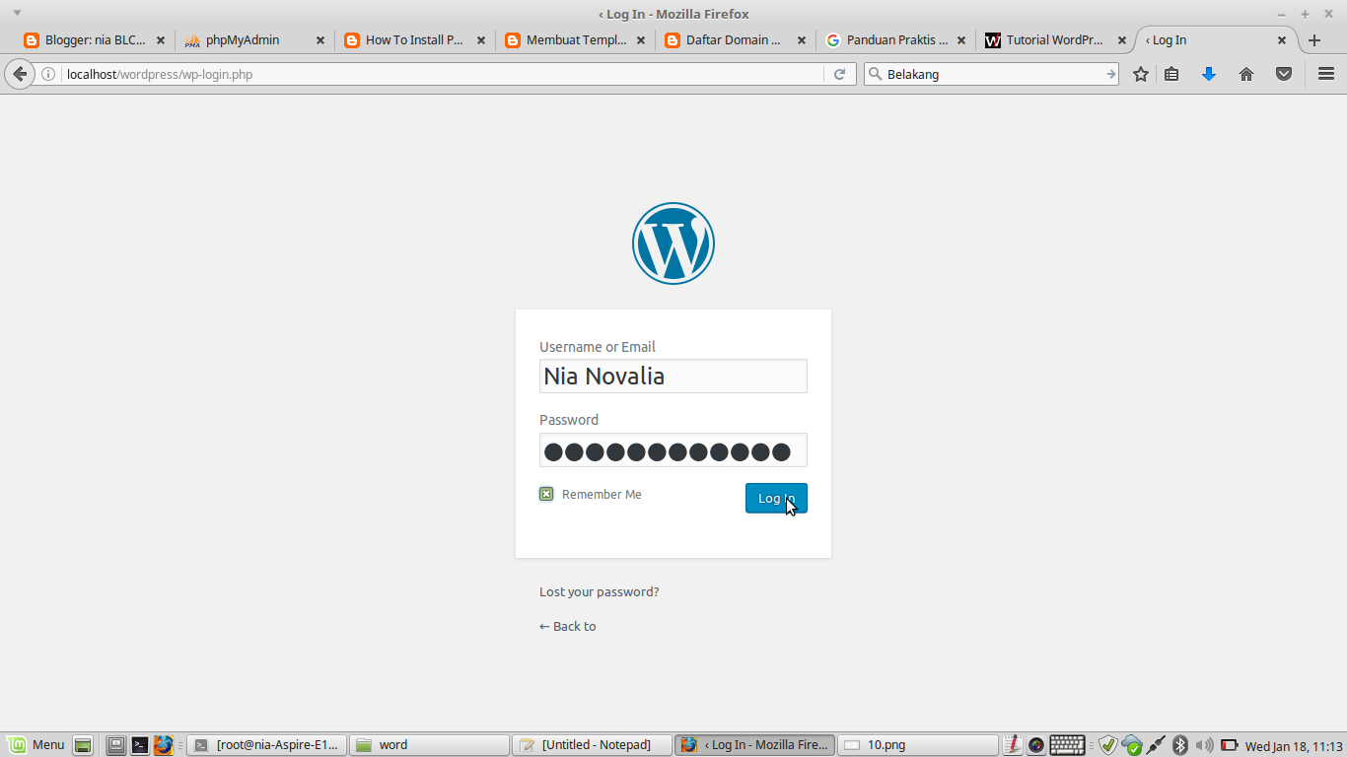Open the tray note-taking pencil icon
The image size is (1347, 757).
coord(1013,745)
